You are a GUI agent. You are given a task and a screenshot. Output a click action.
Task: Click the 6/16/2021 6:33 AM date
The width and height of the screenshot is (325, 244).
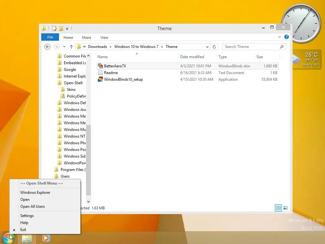[196, 73]
